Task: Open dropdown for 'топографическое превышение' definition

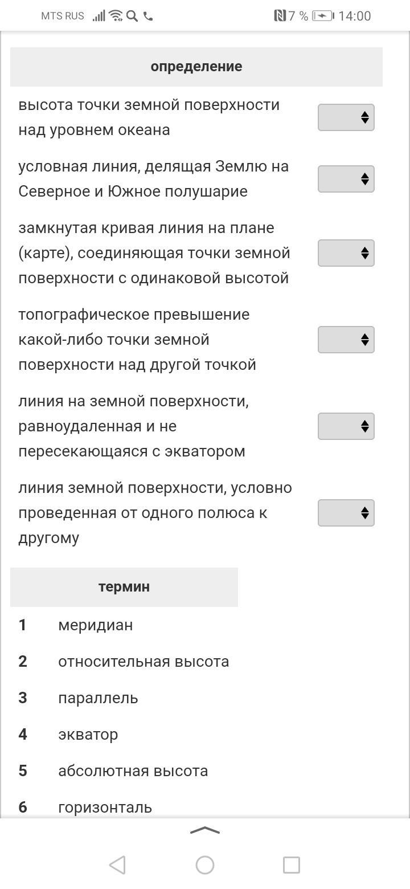Action: pos(346,340)
